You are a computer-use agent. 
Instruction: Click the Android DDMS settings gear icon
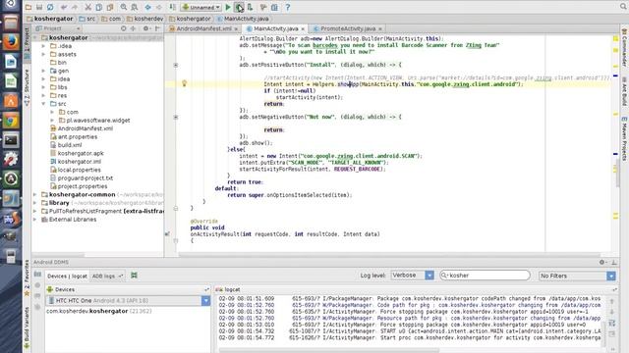pyautogui.click(x=601, y=262)
